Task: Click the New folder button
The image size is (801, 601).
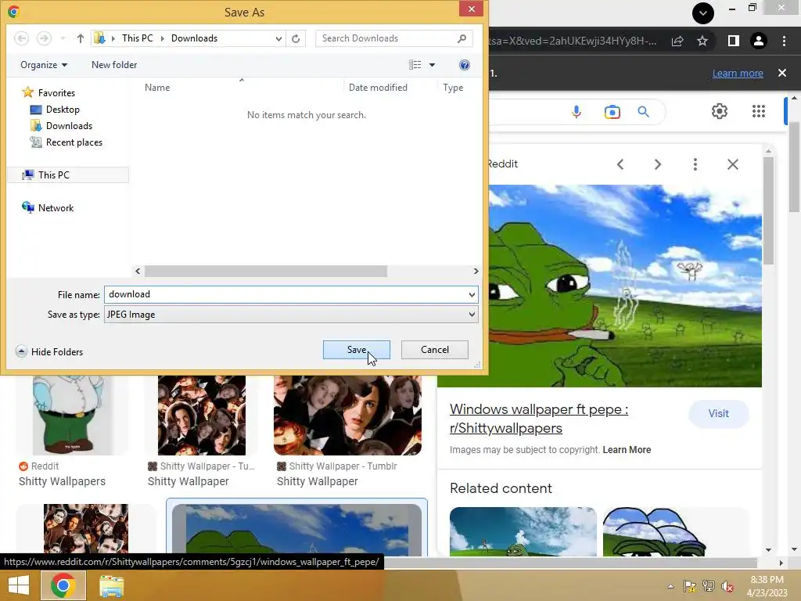Action: [x=114, y=65]
